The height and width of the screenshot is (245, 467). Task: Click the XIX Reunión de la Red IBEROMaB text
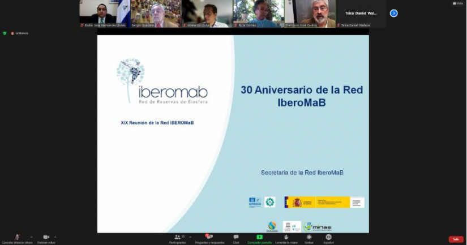point(157,123)
